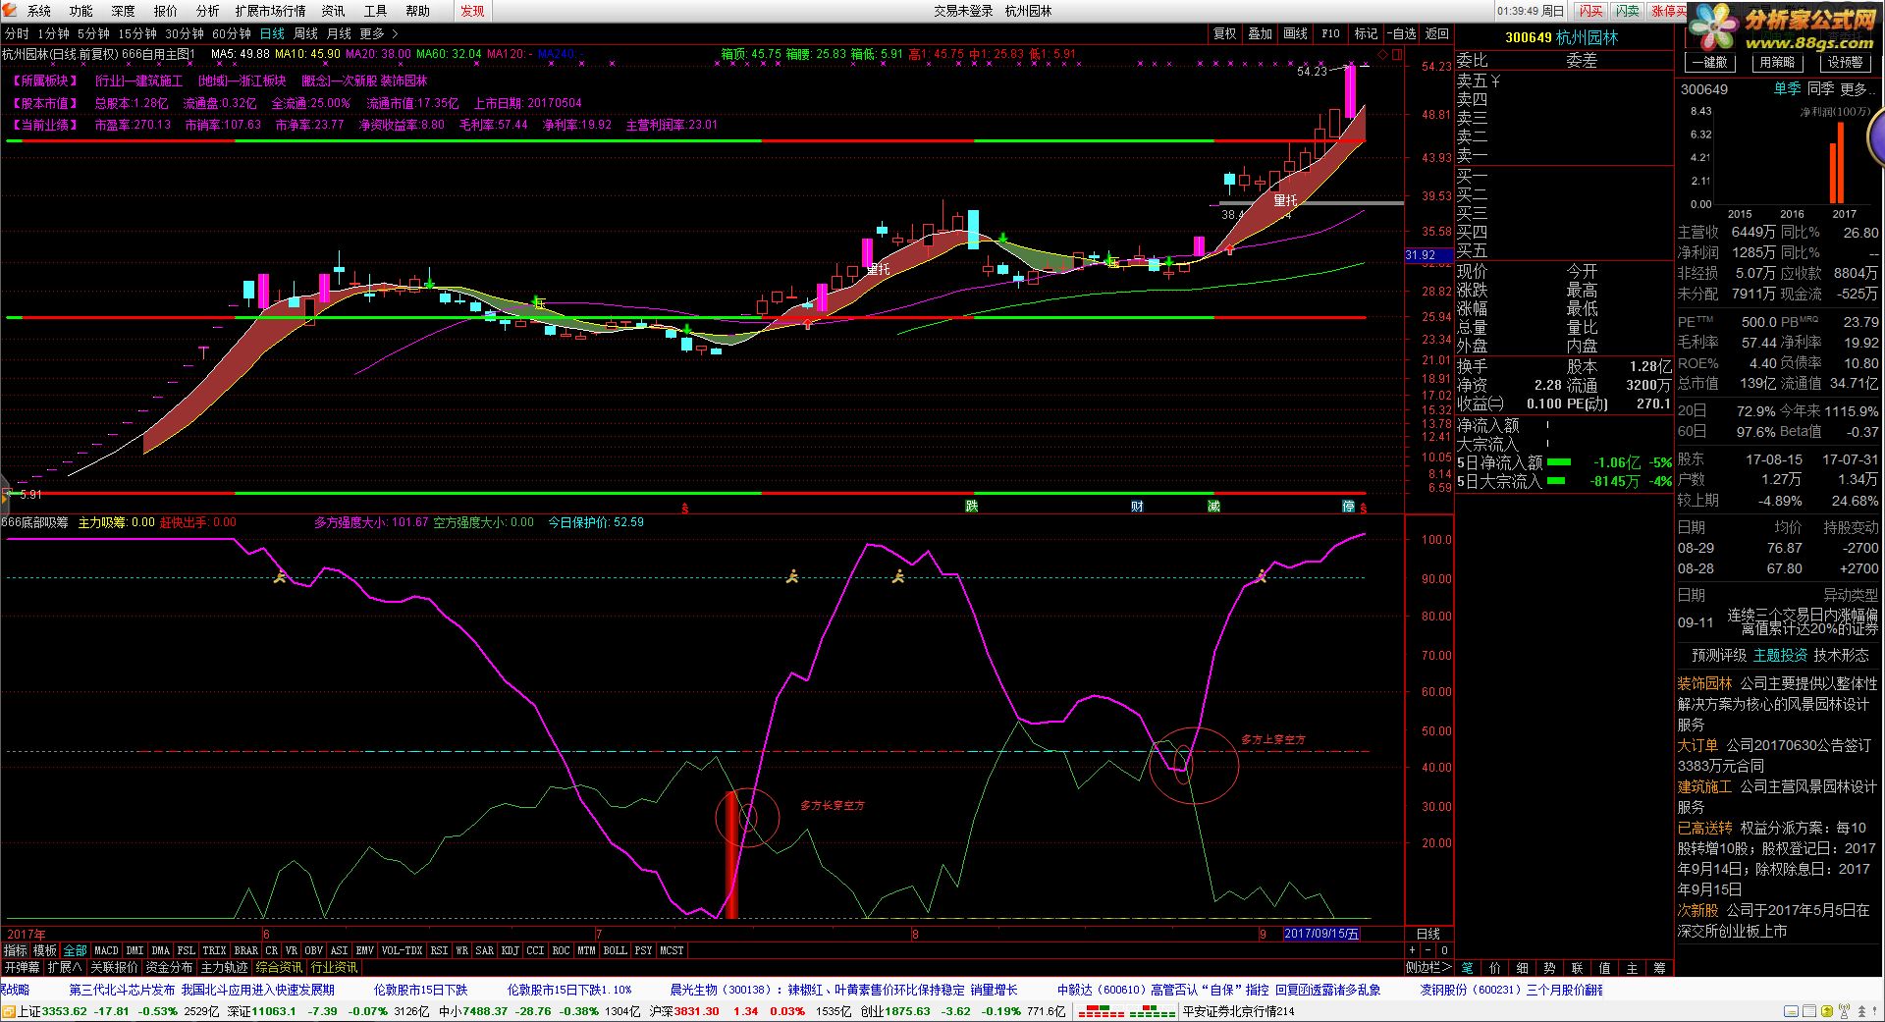Toggle 自选 watchlist membership

pos(1401,33)
